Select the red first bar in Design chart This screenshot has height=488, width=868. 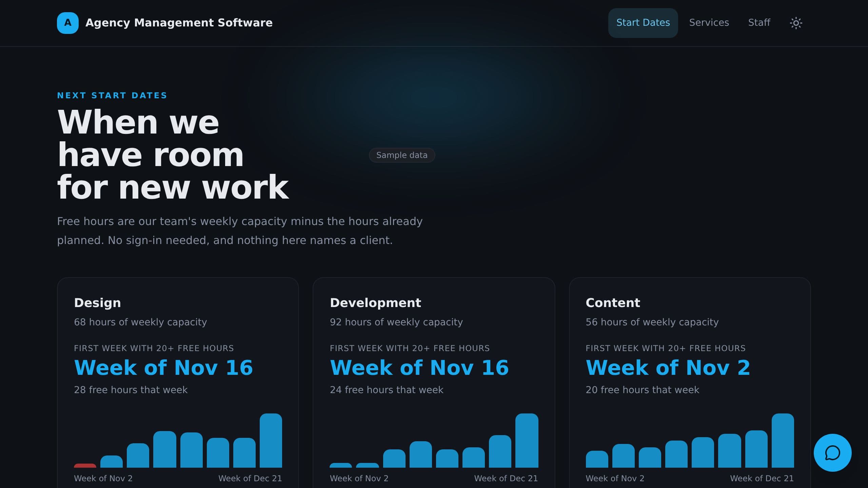point(85,466)
